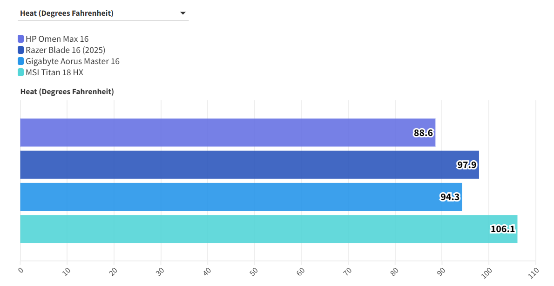
Task: Hide the MSI Titan 18 HX series label
Action: click(54, 72)
